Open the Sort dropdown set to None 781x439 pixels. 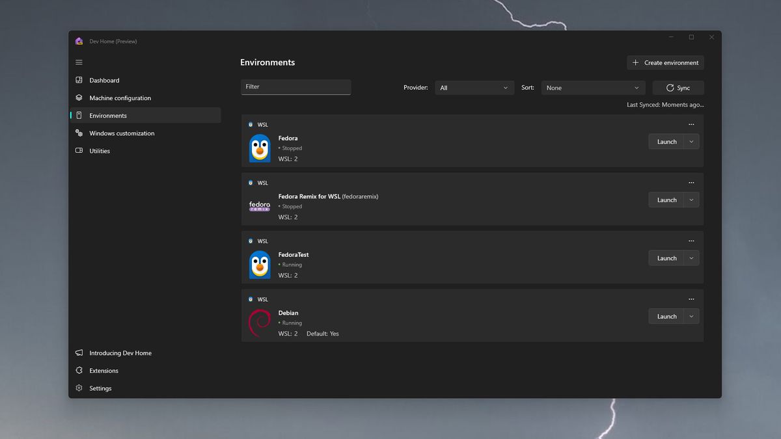pyautogui.click(x=592, y=87)
